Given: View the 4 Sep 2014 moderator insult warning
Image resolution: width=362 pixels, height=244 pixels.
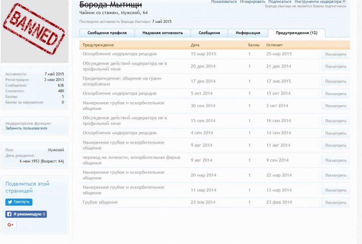Looking at the screenshot, I should tap(335, 133).
